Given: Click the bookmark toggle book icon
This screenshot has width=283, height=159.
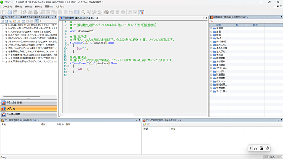Looking at the screenshot, I should point(107,12).
